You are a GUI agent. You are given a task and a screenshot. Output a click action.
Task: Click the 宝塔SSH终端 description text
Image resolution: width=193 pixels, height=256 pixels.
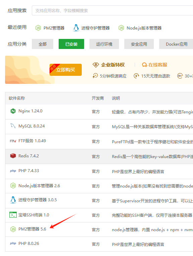[152, 215]
